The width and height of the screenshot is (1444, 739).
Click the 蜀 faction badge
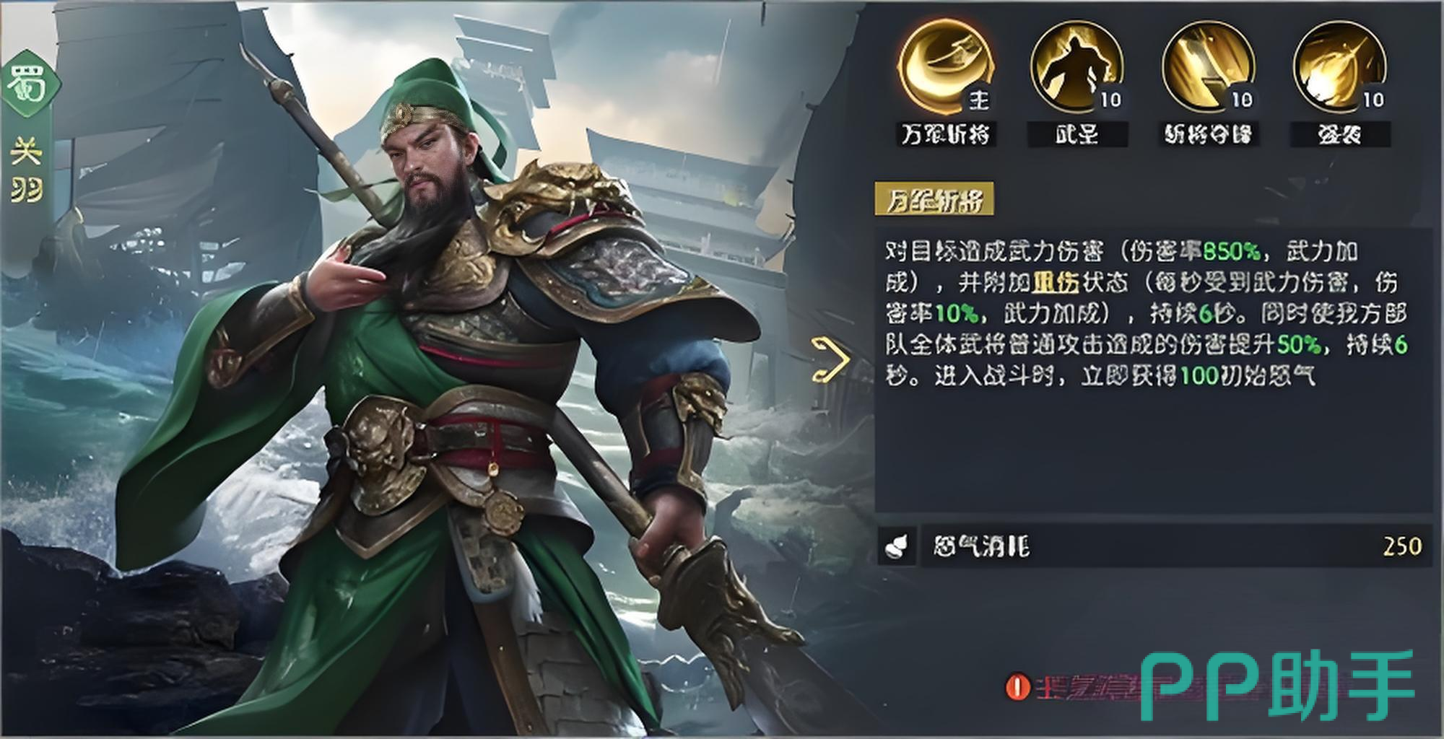point(27,84)
